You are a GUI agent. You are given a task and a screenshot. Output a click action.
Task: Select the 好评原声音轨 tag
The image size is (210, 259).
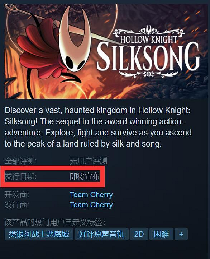click(101, 234)
